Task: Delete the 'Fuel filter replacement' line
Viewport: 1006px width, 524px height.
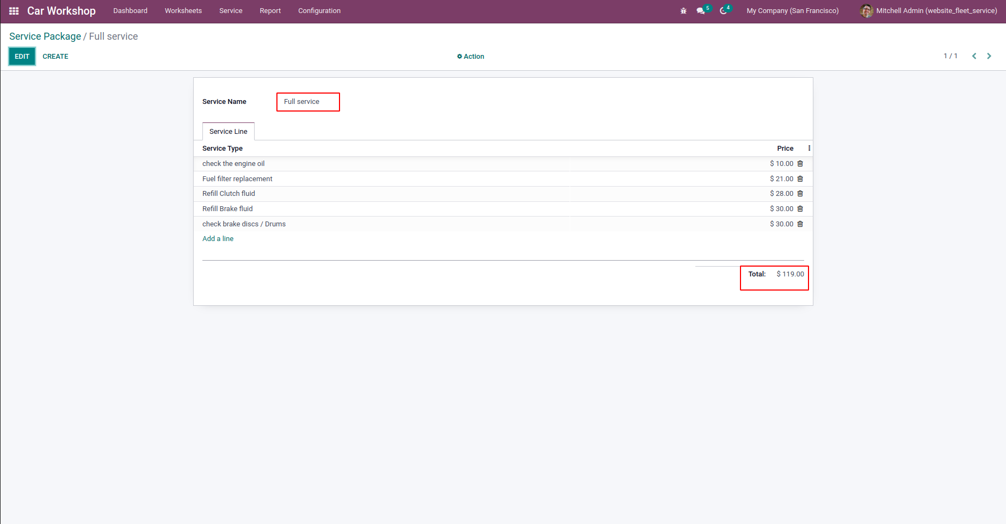Action: click(800, 179)
